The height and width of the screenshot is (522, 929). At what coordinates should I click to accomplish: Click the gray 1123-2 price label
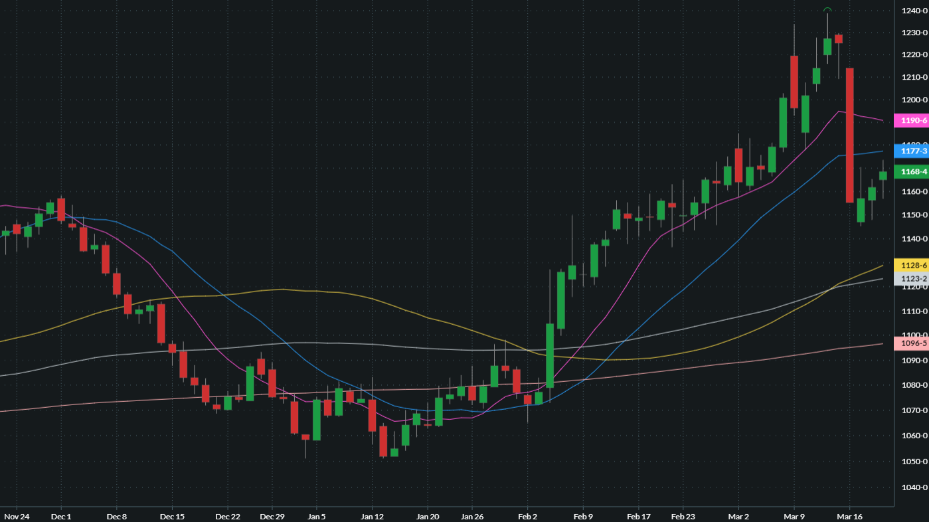[912, 278]
